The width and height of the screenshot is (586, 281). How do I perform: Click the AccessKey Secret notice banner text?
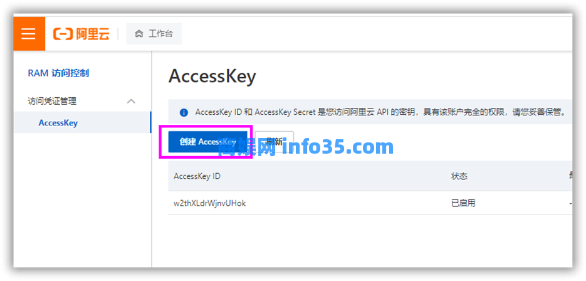(380, 112)
